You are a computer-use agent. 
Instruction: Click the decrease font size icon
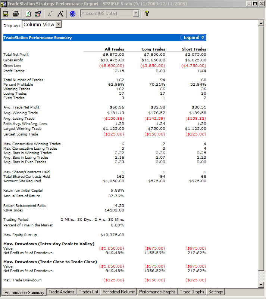50,14
